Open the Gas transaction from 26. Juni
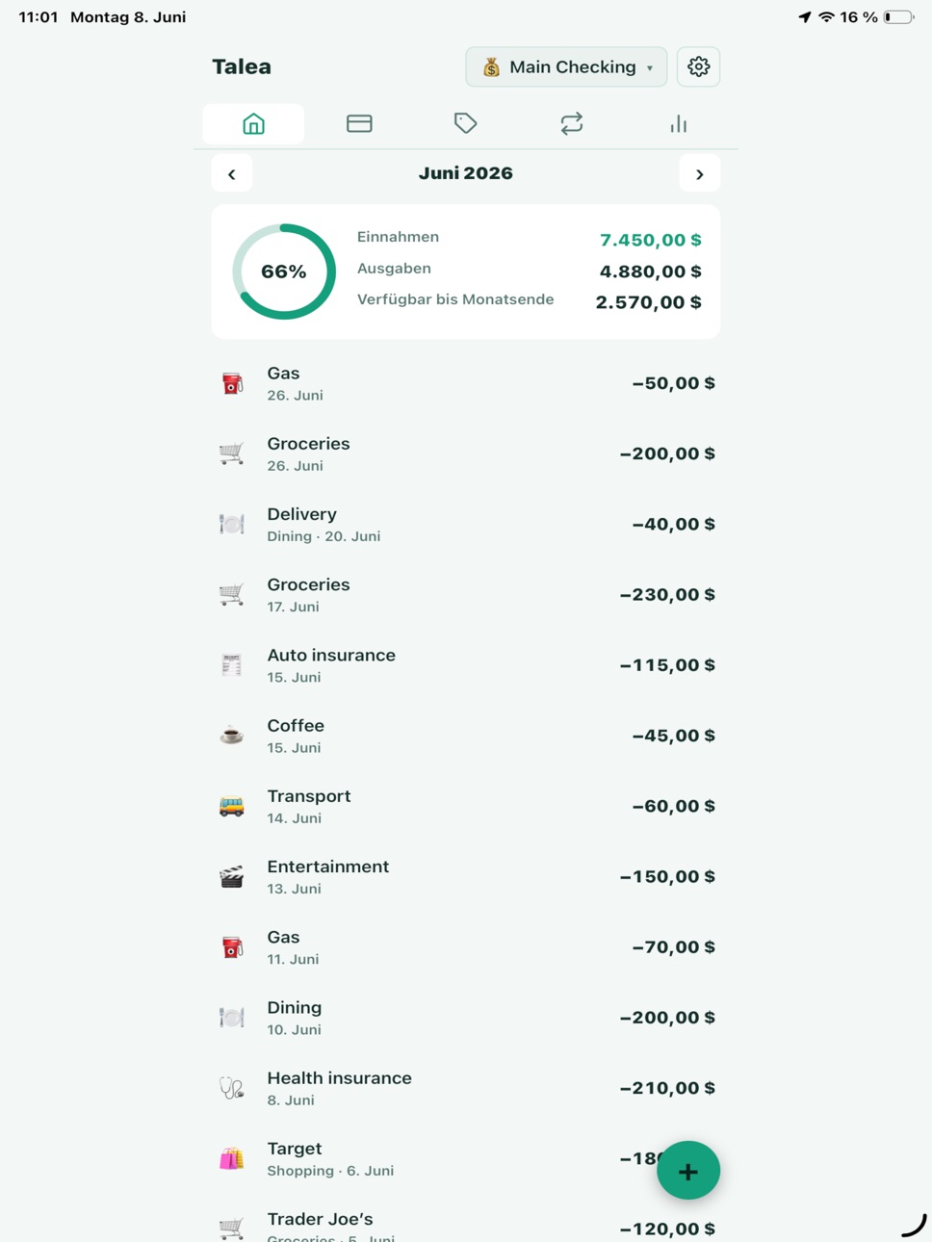 [x=466, y=383]
